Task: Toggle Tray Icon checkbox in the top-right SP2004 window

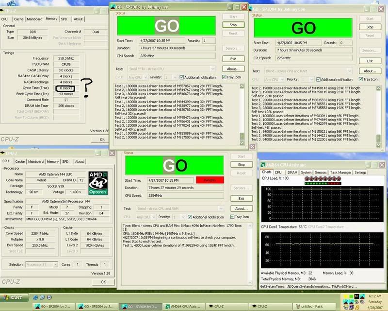Action: tap(361, 79)
